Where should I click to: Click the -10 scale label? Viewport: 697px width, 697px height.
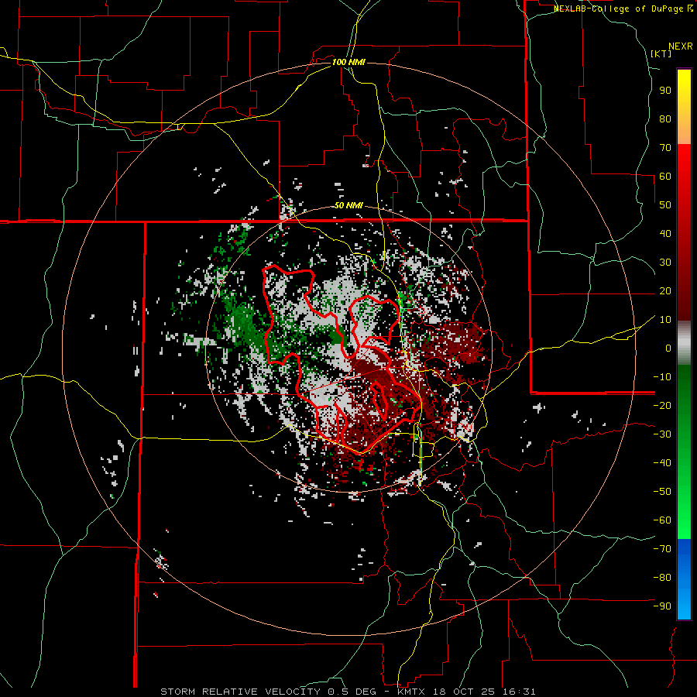(x=662, y=377)
